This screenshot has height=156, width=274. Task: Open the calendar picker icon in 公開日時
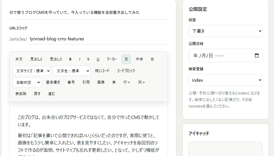coord(257,55)
